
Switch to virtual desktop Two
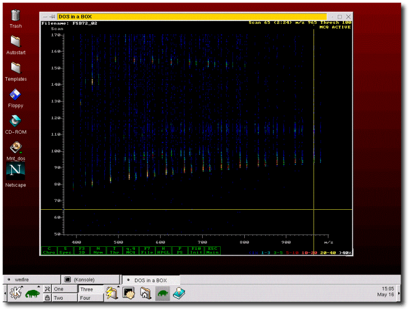click(64, 298)
